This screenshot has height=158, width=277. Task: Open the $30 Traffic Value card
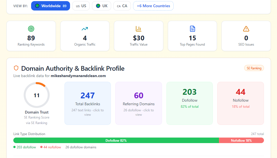139,36
